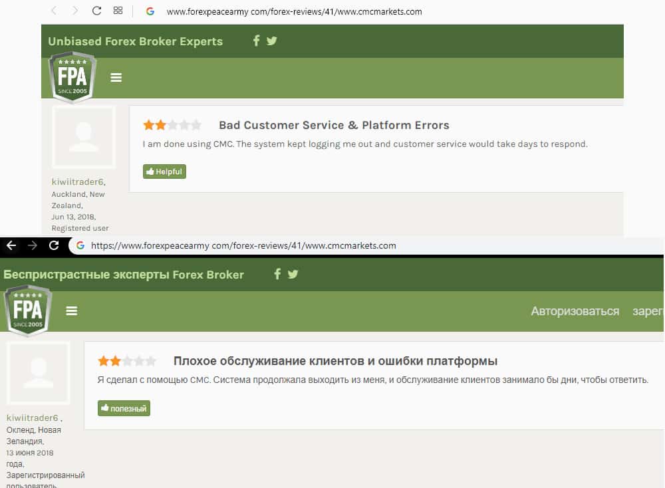
Task: Reload the page in the top browser
Action: point(96,11)
